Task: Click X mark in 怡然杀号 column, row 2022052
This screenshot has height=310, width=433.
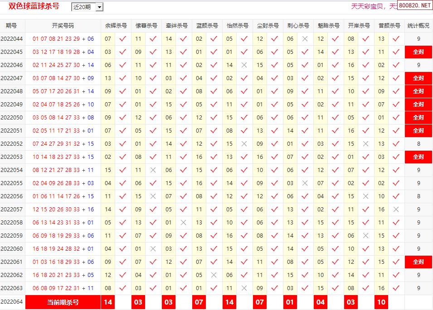Action: tap(244, 144)
